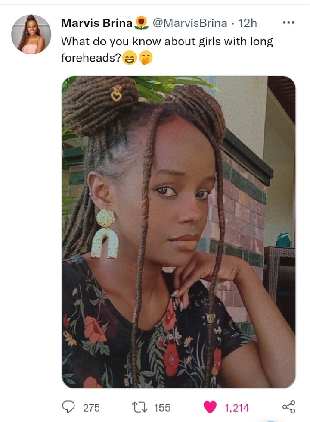Open the attached selfie photo
Image resolution: width=310 pixels, height=422 pixels.
179,232
